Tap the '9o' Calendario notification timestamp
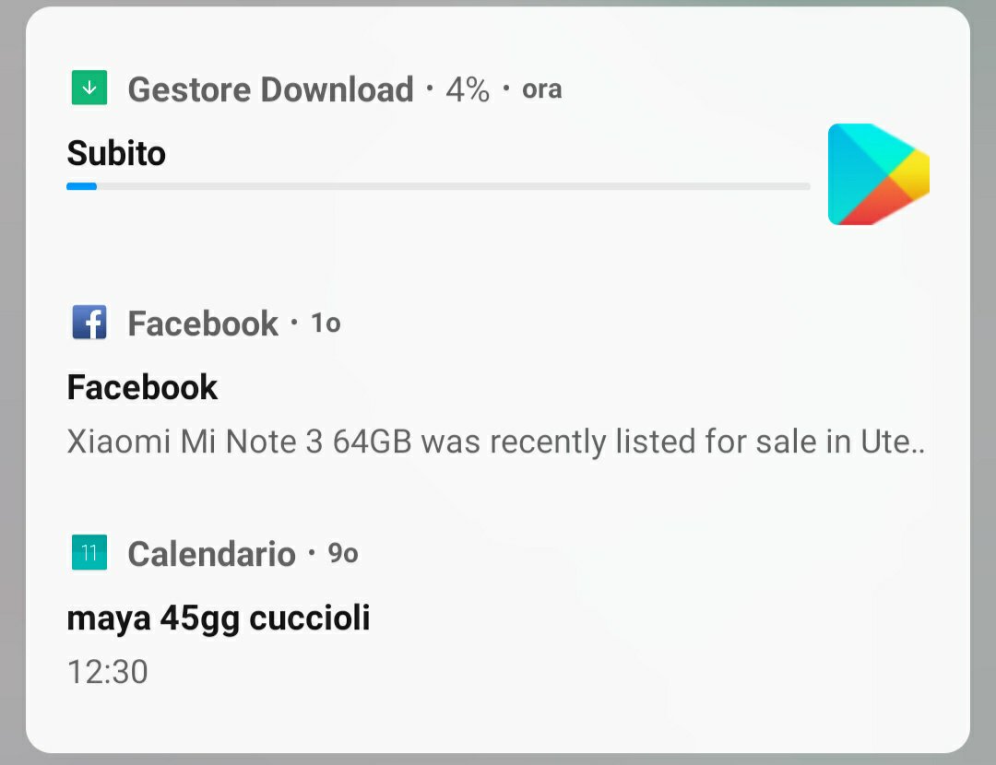The image size is (996, 765). pos(343,554)
